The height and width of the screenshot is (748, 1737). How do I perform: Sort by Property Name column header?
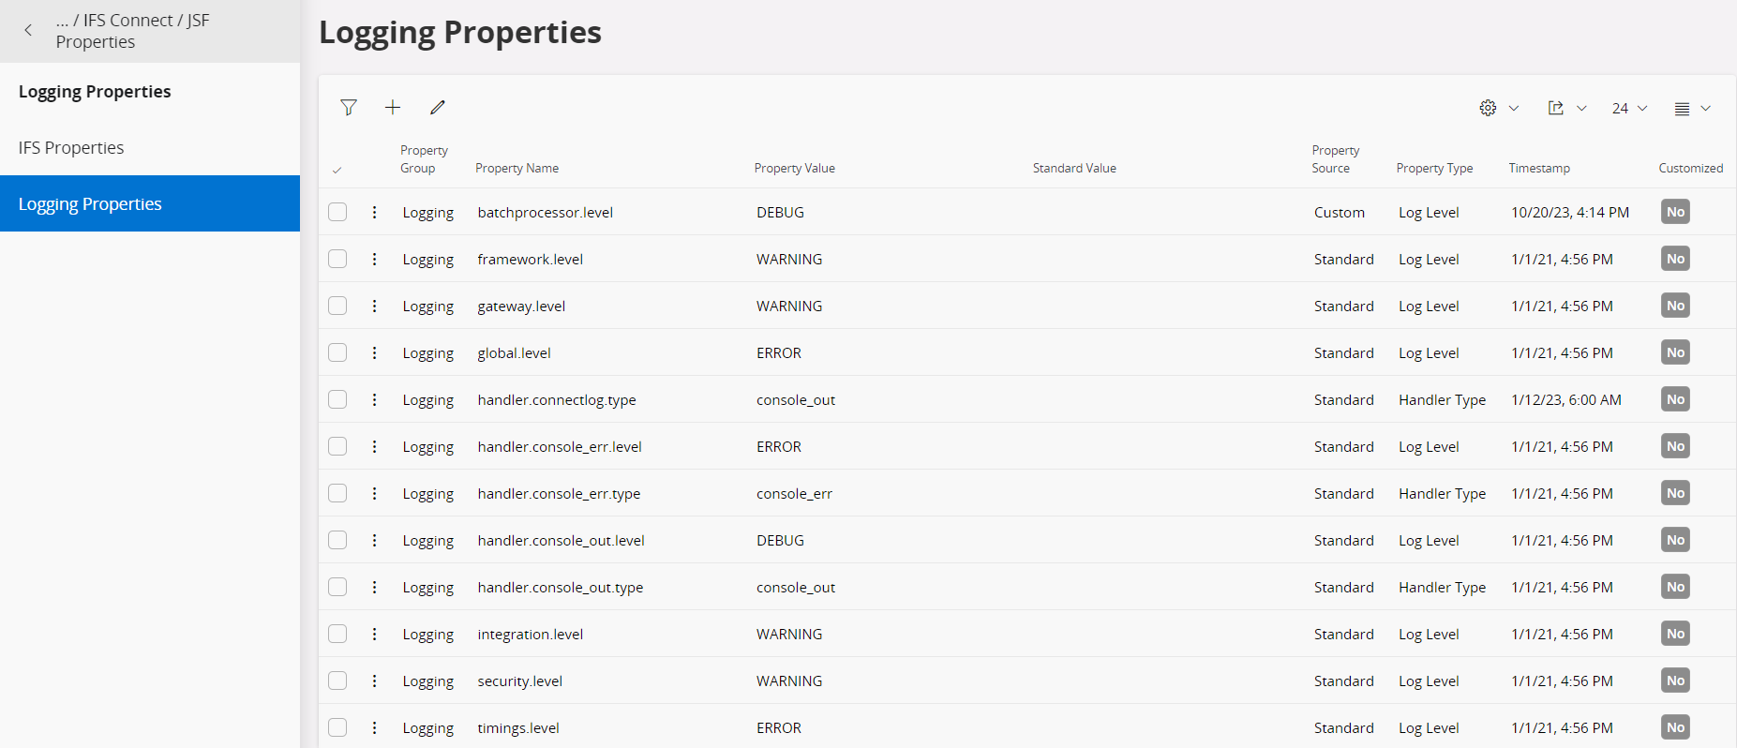click(517, 169)
